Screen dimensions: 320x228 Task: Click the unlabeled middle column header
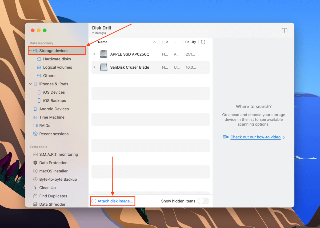pos(175,42)
